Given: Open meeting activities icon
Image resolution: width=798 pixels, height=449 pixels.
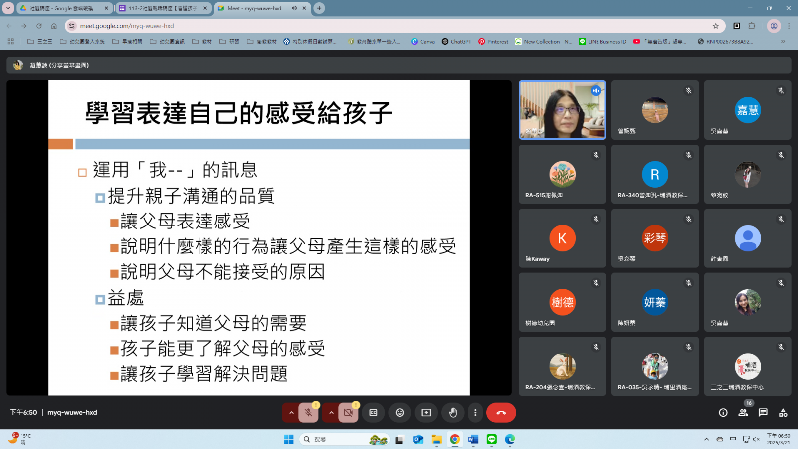Looking at the screenshot, I should (x=783, y=413).
